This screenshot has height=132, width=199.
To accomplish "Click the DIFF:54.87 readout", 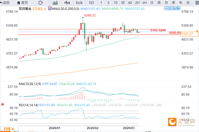I will point(50,84).
